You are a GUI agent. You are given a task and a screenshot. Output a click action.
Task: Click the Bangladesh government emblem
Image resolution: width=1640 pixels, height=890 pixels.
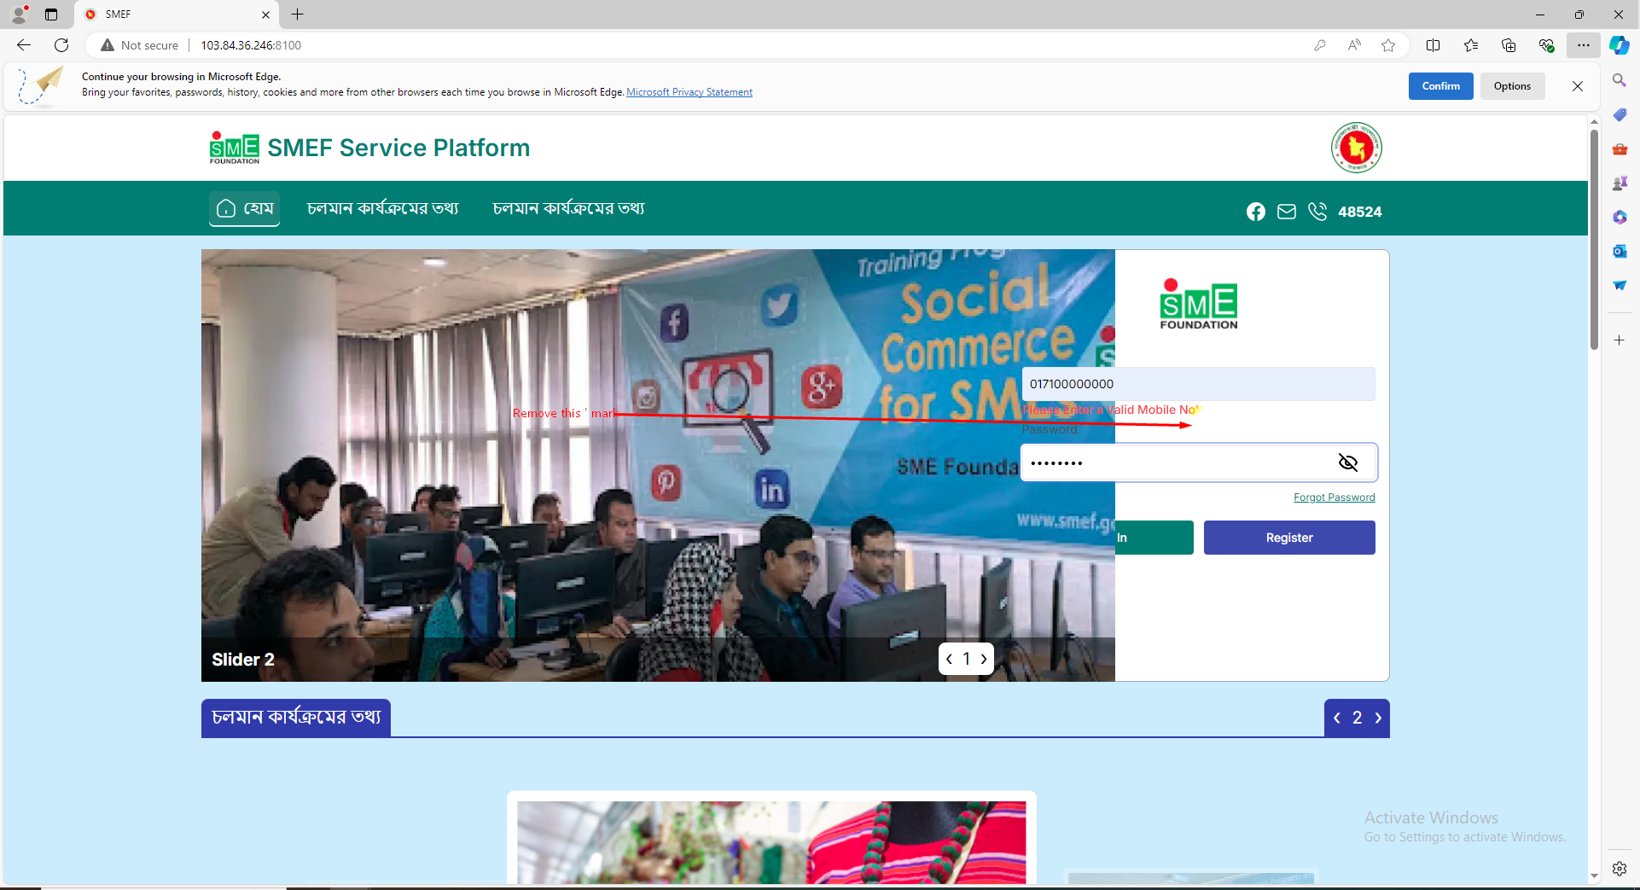coord(1357,148)
